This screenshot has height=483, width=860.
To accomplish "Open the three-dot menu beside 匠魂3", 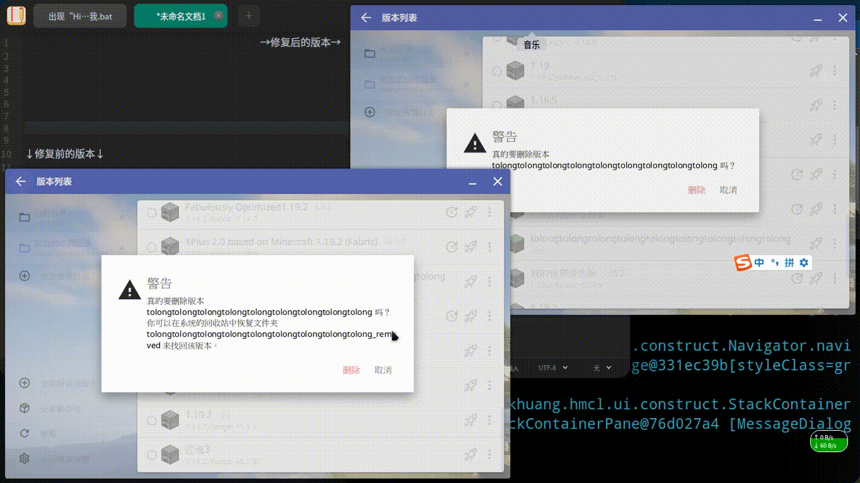I will tap(489, 454).
